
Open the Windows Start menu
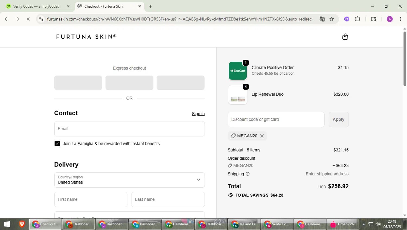click(x=7, y=224)
